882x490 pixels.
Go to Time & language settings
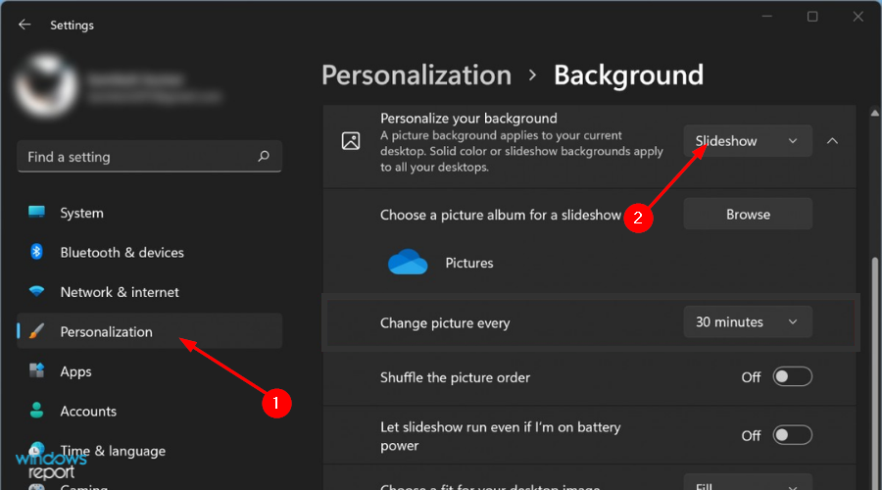(x=112, y=451)
